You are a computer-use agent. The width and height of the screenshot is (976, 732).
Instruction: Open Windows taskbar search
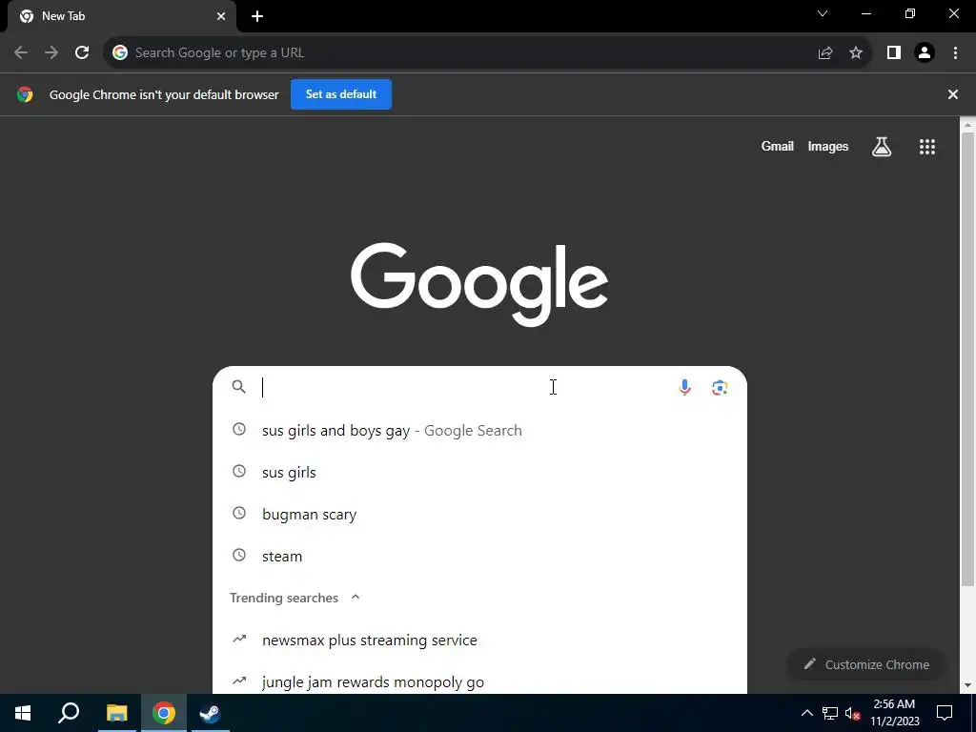pyautogui.click(x=69, y=713)
